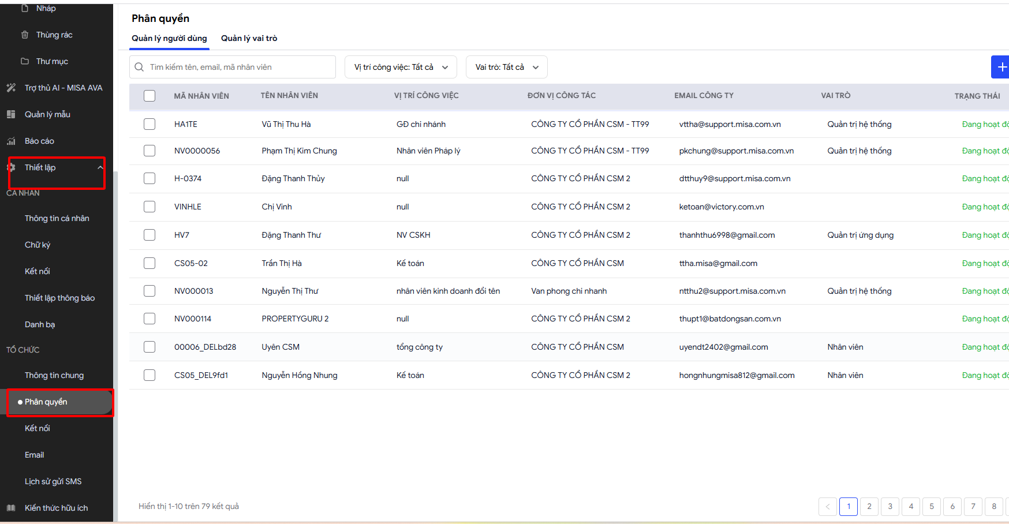Click the Báo cáo chart icon
Viewport: 1009px width, 524px height.
click(11, 141)
